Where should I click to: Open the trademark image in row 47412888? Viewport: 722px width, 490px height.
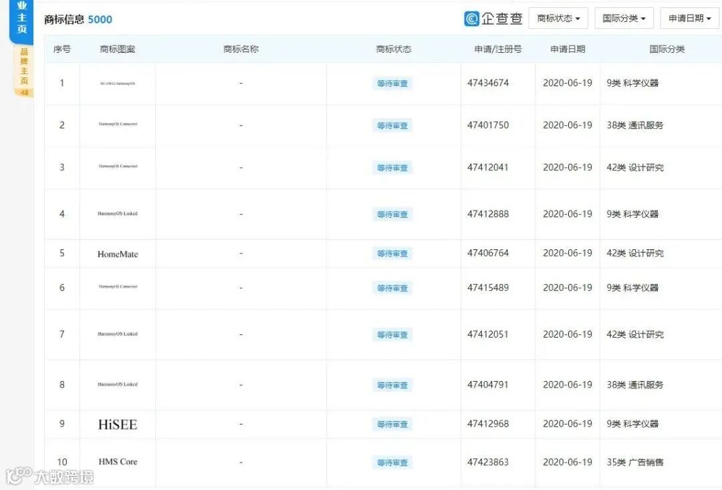coord(118,214)
